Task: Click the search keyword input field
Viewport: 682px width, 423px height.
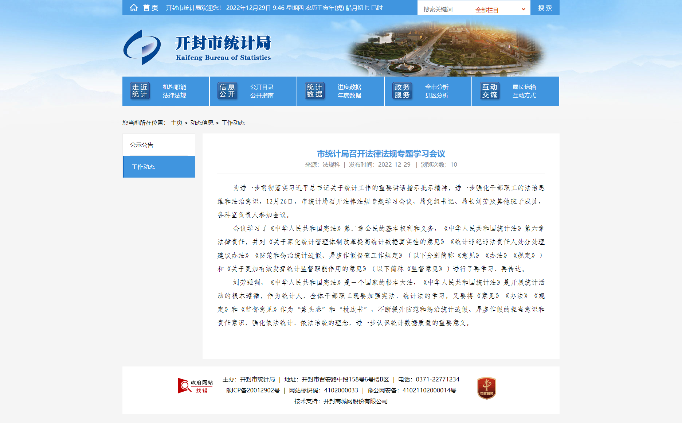Action: 444,9
